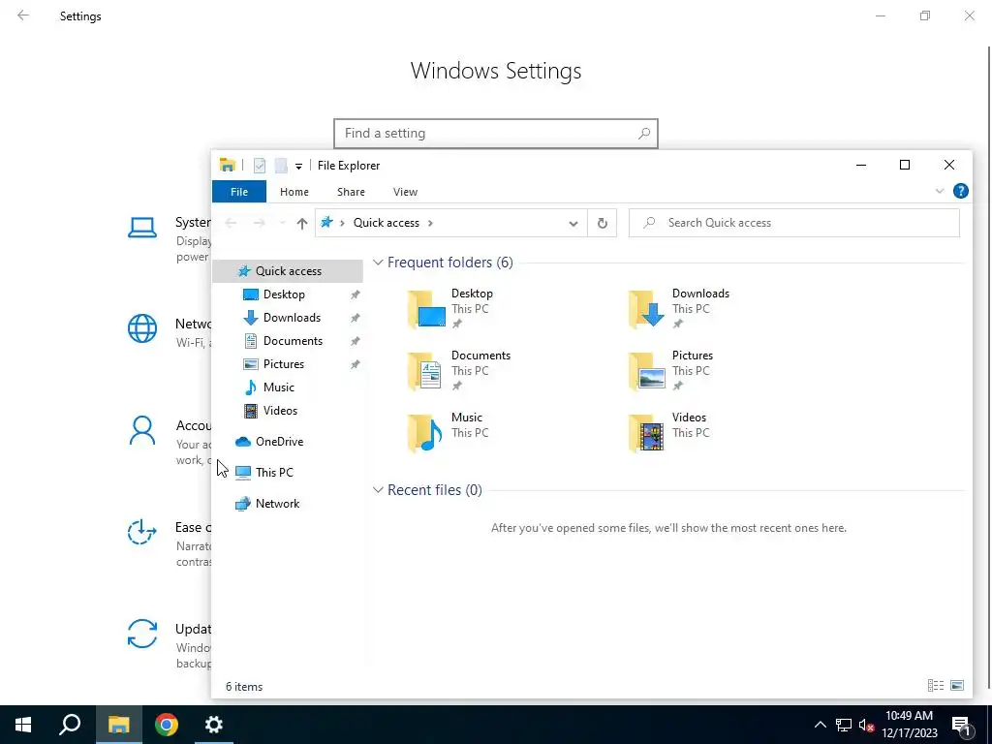Switch to Details view in status bar
This screenshot has height=744, width=992.
coord(936,686)
